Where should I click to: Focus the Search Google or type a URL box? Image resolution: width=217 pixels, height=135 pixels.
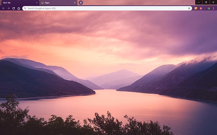[107, 8]
